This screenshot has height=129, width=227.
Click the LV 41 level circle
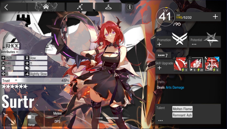tap(165, 17)
